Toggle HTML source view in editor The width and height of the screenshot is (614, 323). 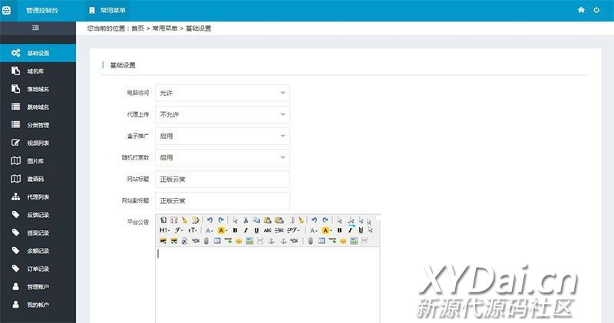[x=163, y=220]
